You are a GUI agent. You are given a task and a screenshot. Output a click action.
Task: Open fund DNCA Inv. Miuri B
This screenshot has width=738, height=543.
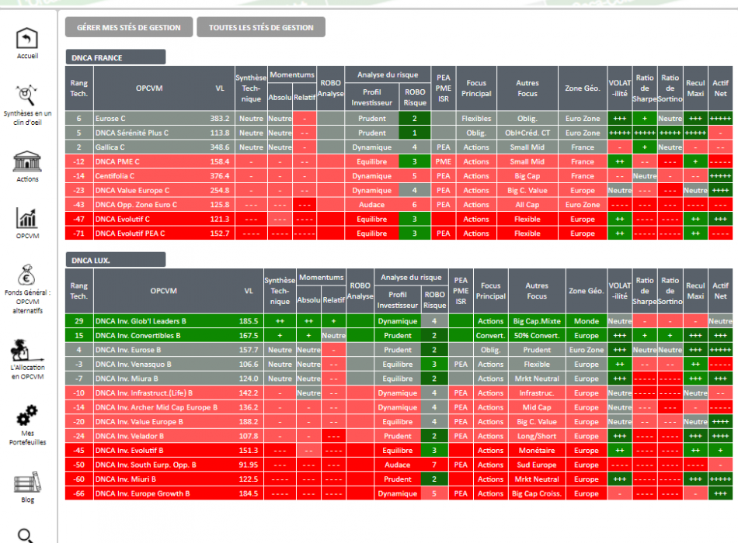click(126, 479)
